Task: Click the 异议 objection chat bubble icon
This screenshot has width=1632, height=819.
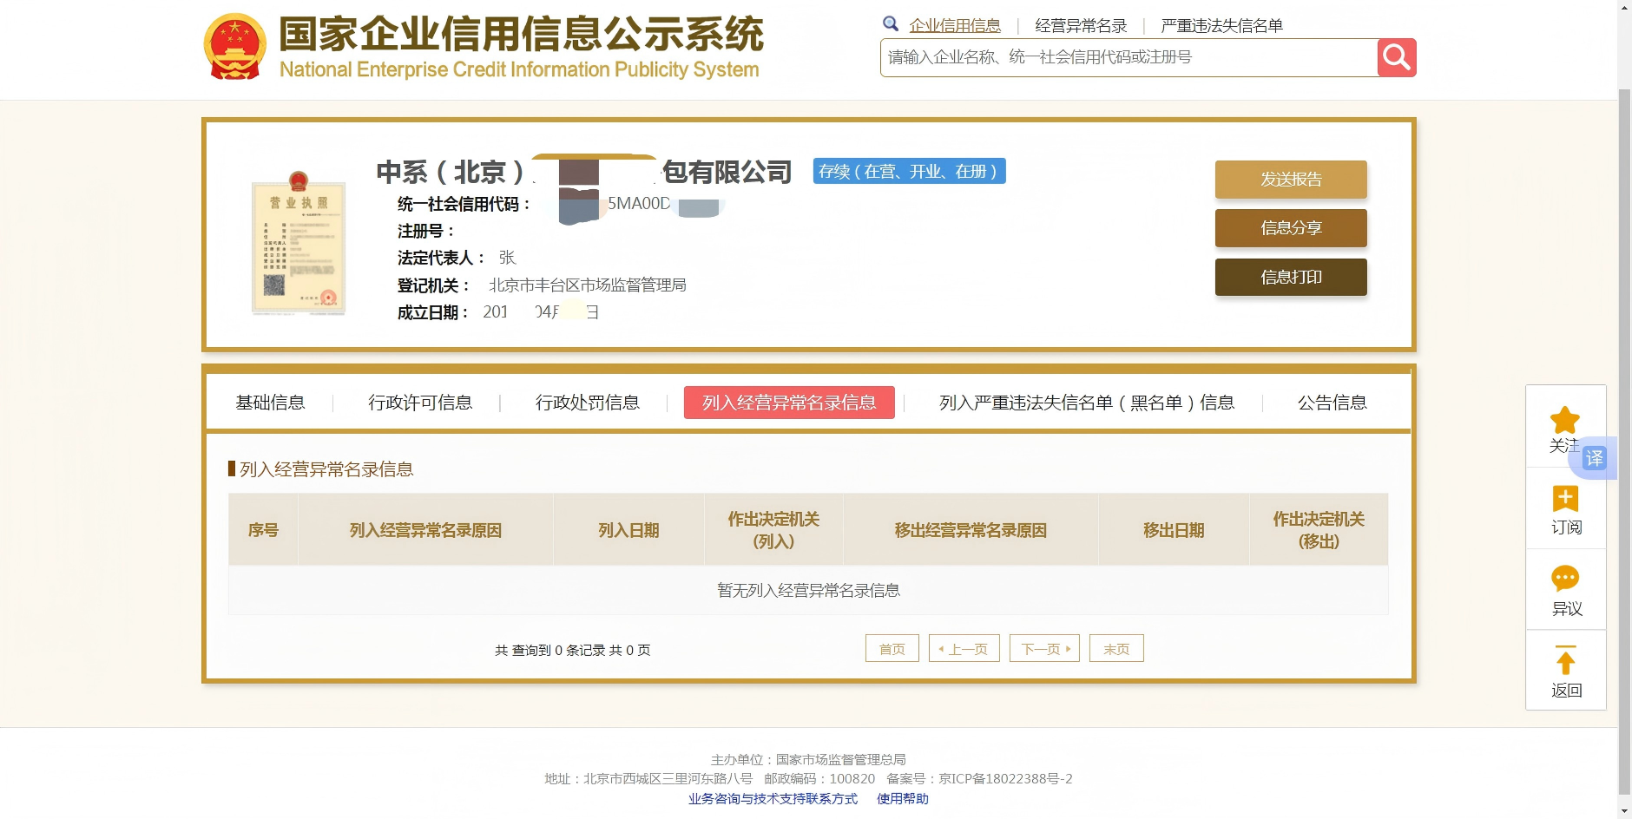Action: [1565, 579]
